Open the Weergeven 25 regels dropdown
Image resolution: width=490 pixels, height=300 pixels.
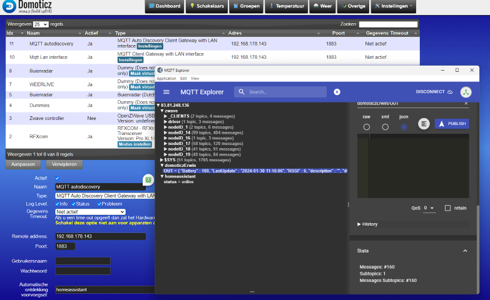(x=41, y=24)
